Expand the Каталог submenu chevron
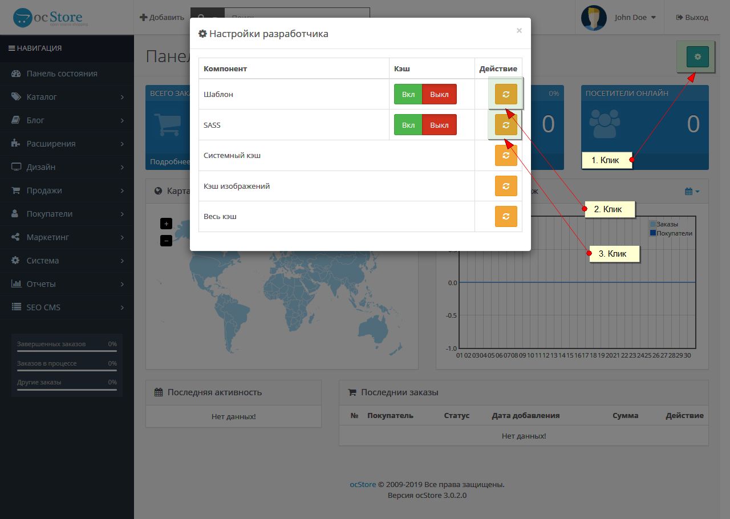 [122, 97]
